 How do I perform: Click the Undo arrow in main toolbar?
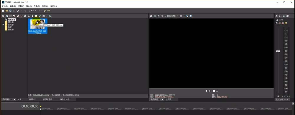(32, 11)
